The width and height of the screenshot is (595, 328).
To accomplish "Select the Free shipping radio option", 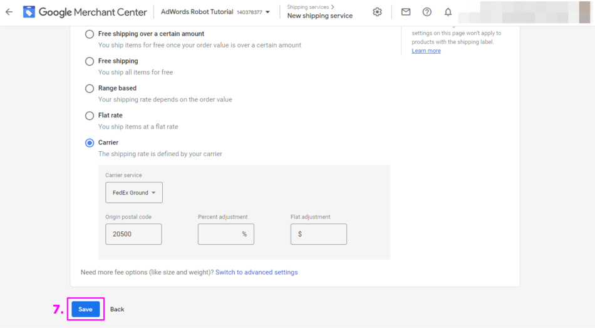I will [90, 61].
